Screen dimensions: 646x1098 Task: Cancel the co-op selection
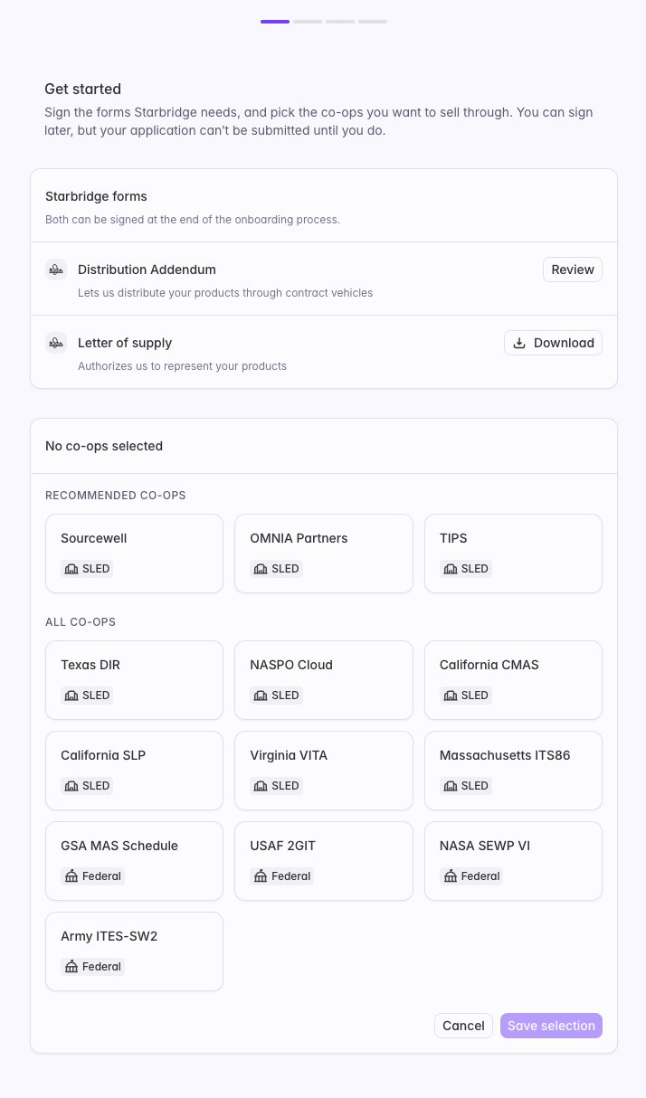pos(463,1026)
